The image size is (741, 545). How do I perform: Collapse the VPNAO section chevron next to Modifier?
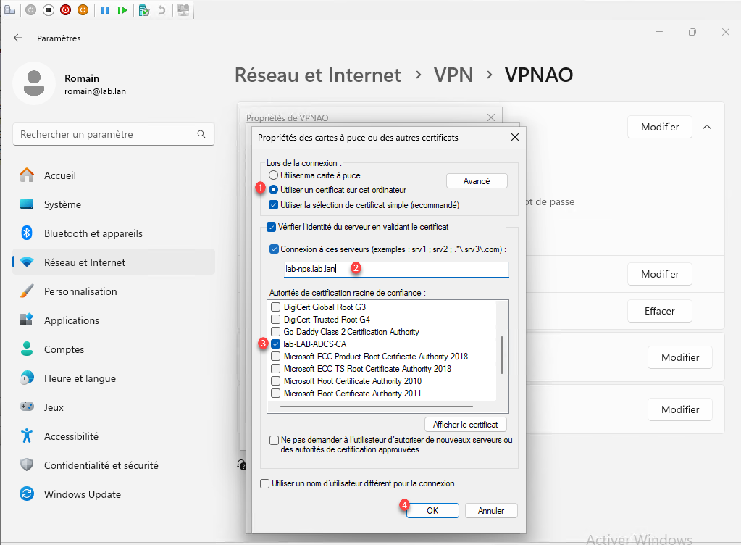pyautogui.click(x=707, y=127)
